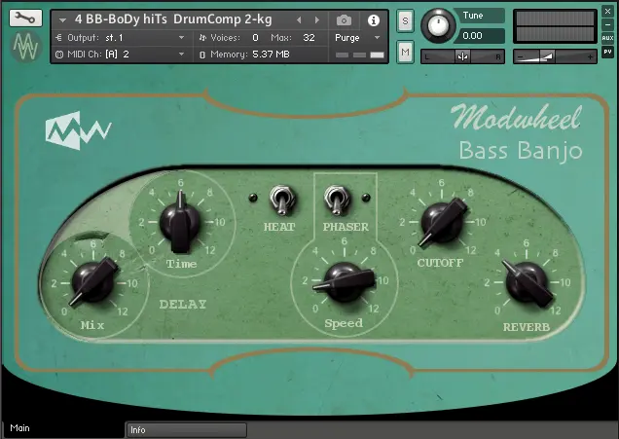
Task: Click the Tune knob
Action: coord(438,25)
